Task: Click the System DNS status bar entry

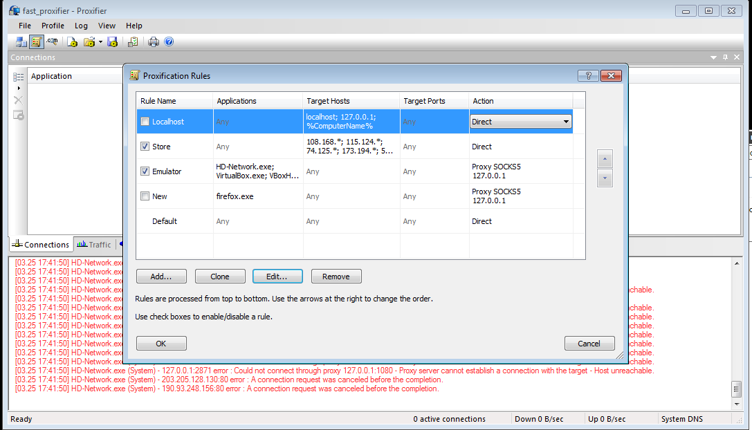Action: point(682,419)
